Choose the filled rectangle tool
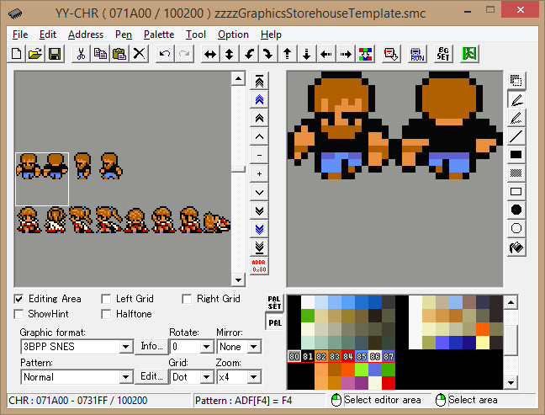This screenshot has width=545, height=415. pos(516,155)
